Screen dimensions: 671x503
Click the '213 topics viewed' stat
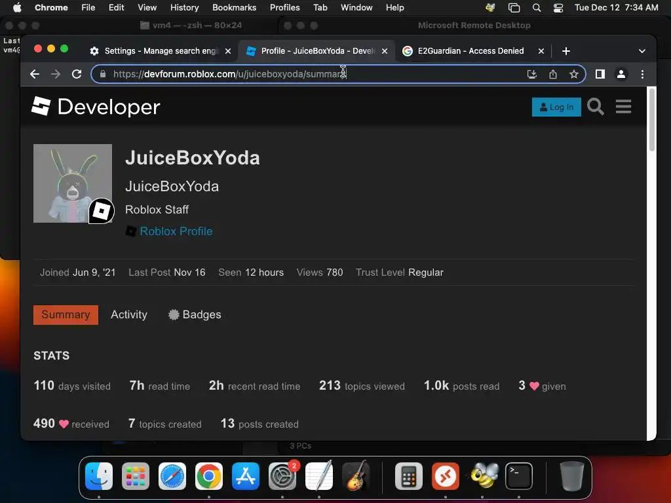(362, 386)
